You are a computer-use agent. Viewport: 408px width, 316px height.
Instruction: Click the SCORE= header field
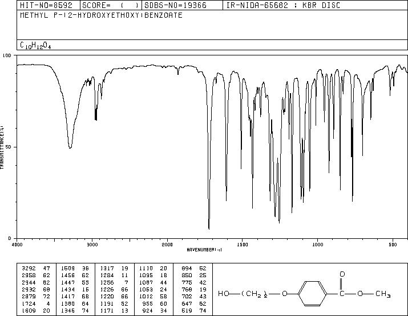coord(110,5)
